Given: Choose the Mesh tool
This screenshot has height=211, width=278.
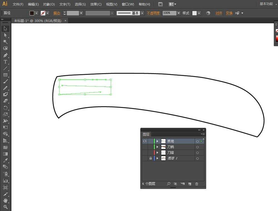Looking at the screenshot, I should [5, 147].
